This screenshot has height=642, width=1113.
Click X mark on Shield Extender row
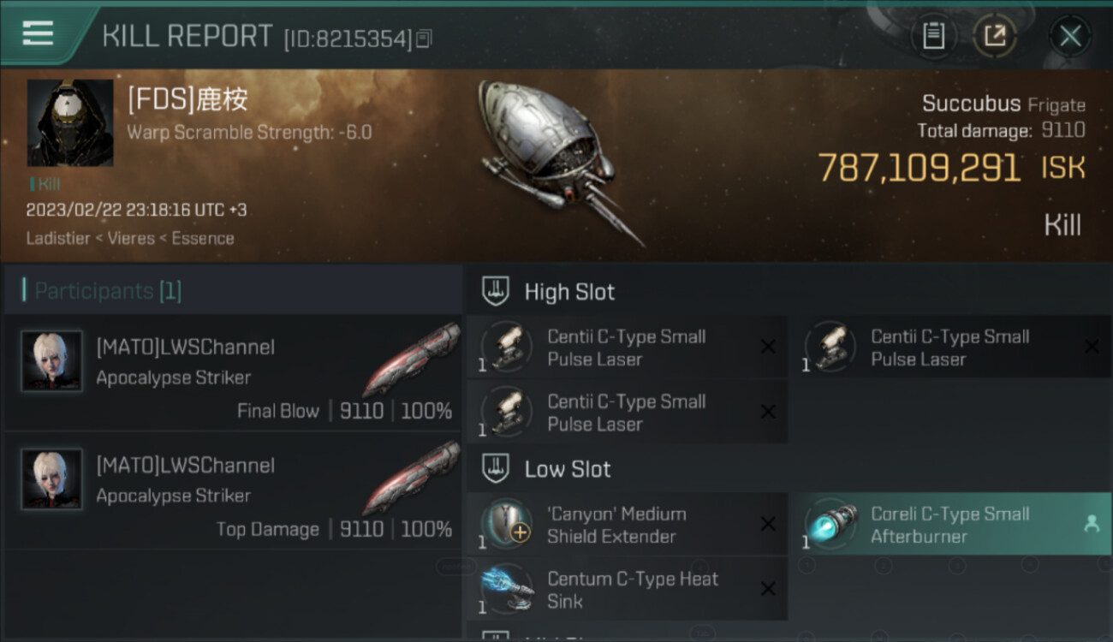point(768,524)
